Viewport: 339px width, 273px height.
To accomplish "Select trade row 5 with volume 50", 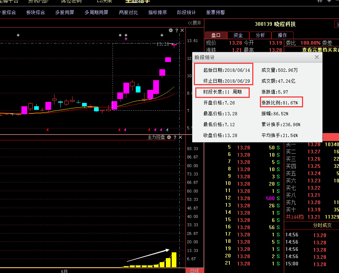I will pyautogui.click(x=253, y=148).
